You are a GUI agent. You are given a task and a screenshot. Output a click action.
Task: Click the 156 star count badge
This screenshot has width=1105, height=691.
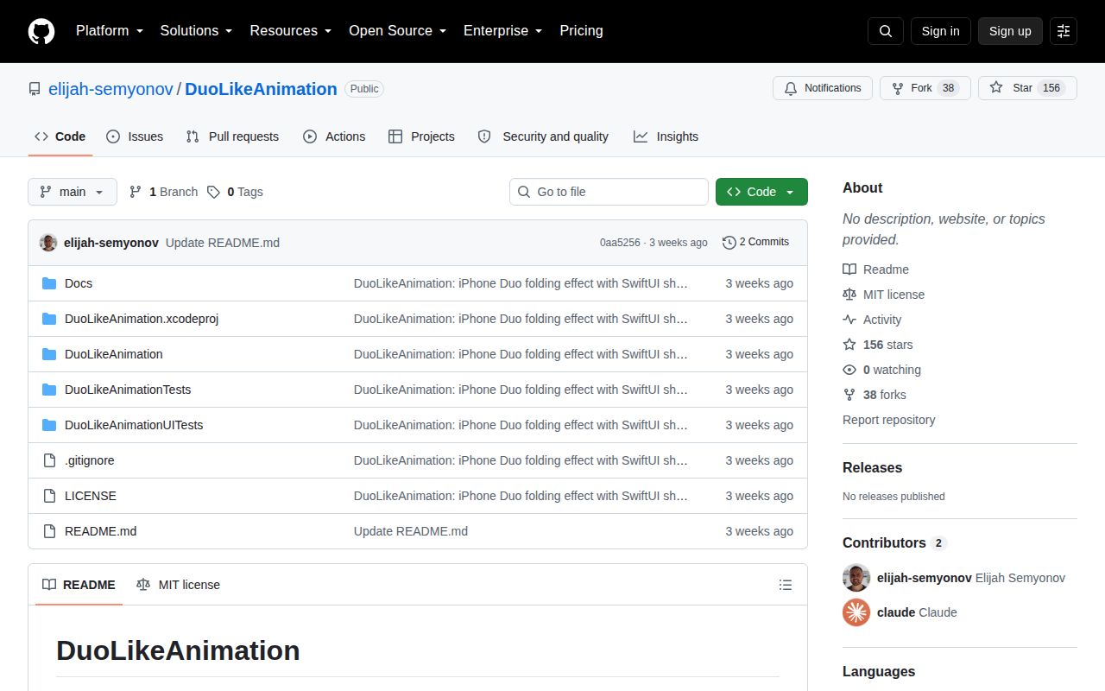tap(1051, 88)
